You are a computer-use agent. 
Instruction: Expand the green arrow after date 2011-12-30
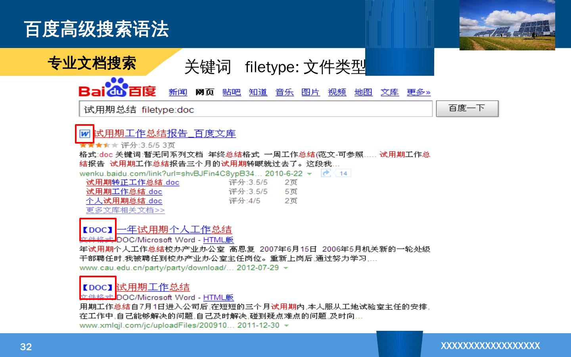(286, 326)
